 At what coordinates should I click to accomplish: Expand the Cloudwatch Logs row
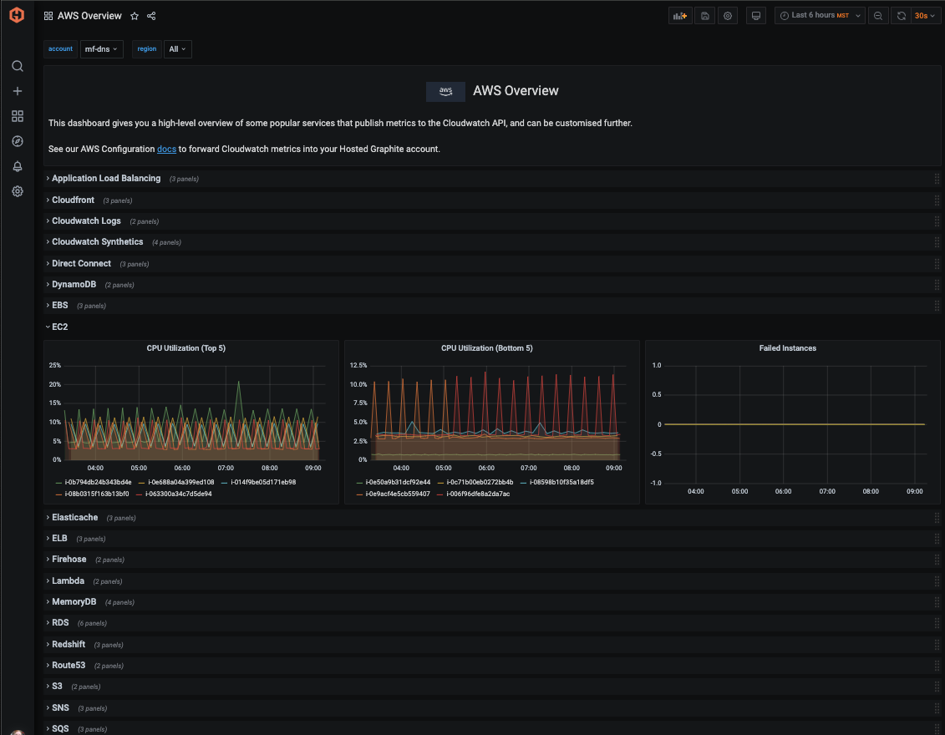click(x=86, y=221)
